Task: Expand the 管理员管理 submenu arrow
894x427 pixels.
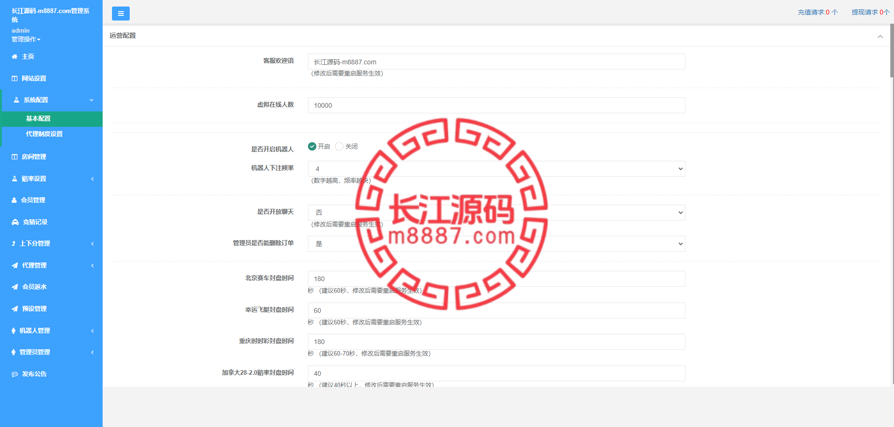Action: pyautogui.click(x=92, y=352)
